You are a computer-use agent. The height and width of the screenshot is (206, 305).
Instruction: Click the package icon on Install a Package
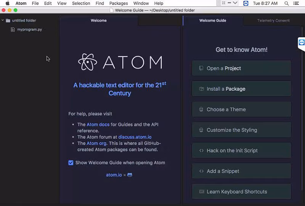202,89
